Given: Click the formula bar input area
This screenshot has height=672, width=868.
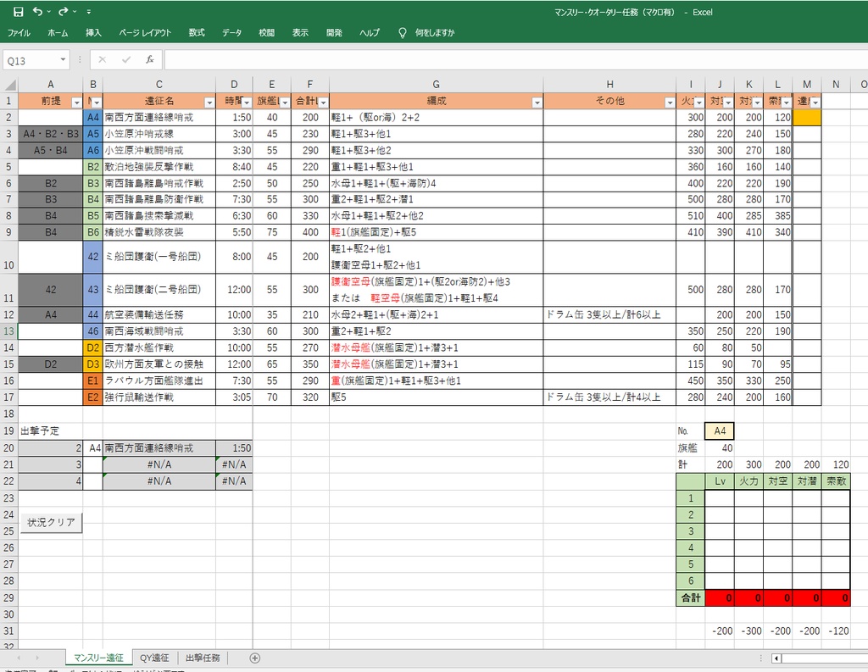Looking at the screenshot, I should click(x=515, y=60).
